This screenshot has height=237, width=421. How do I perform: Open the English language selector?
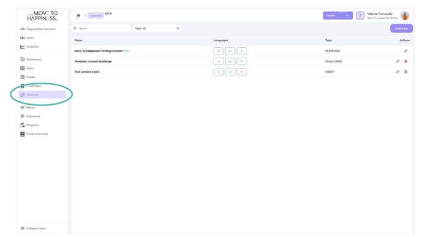tap(338, 15)
